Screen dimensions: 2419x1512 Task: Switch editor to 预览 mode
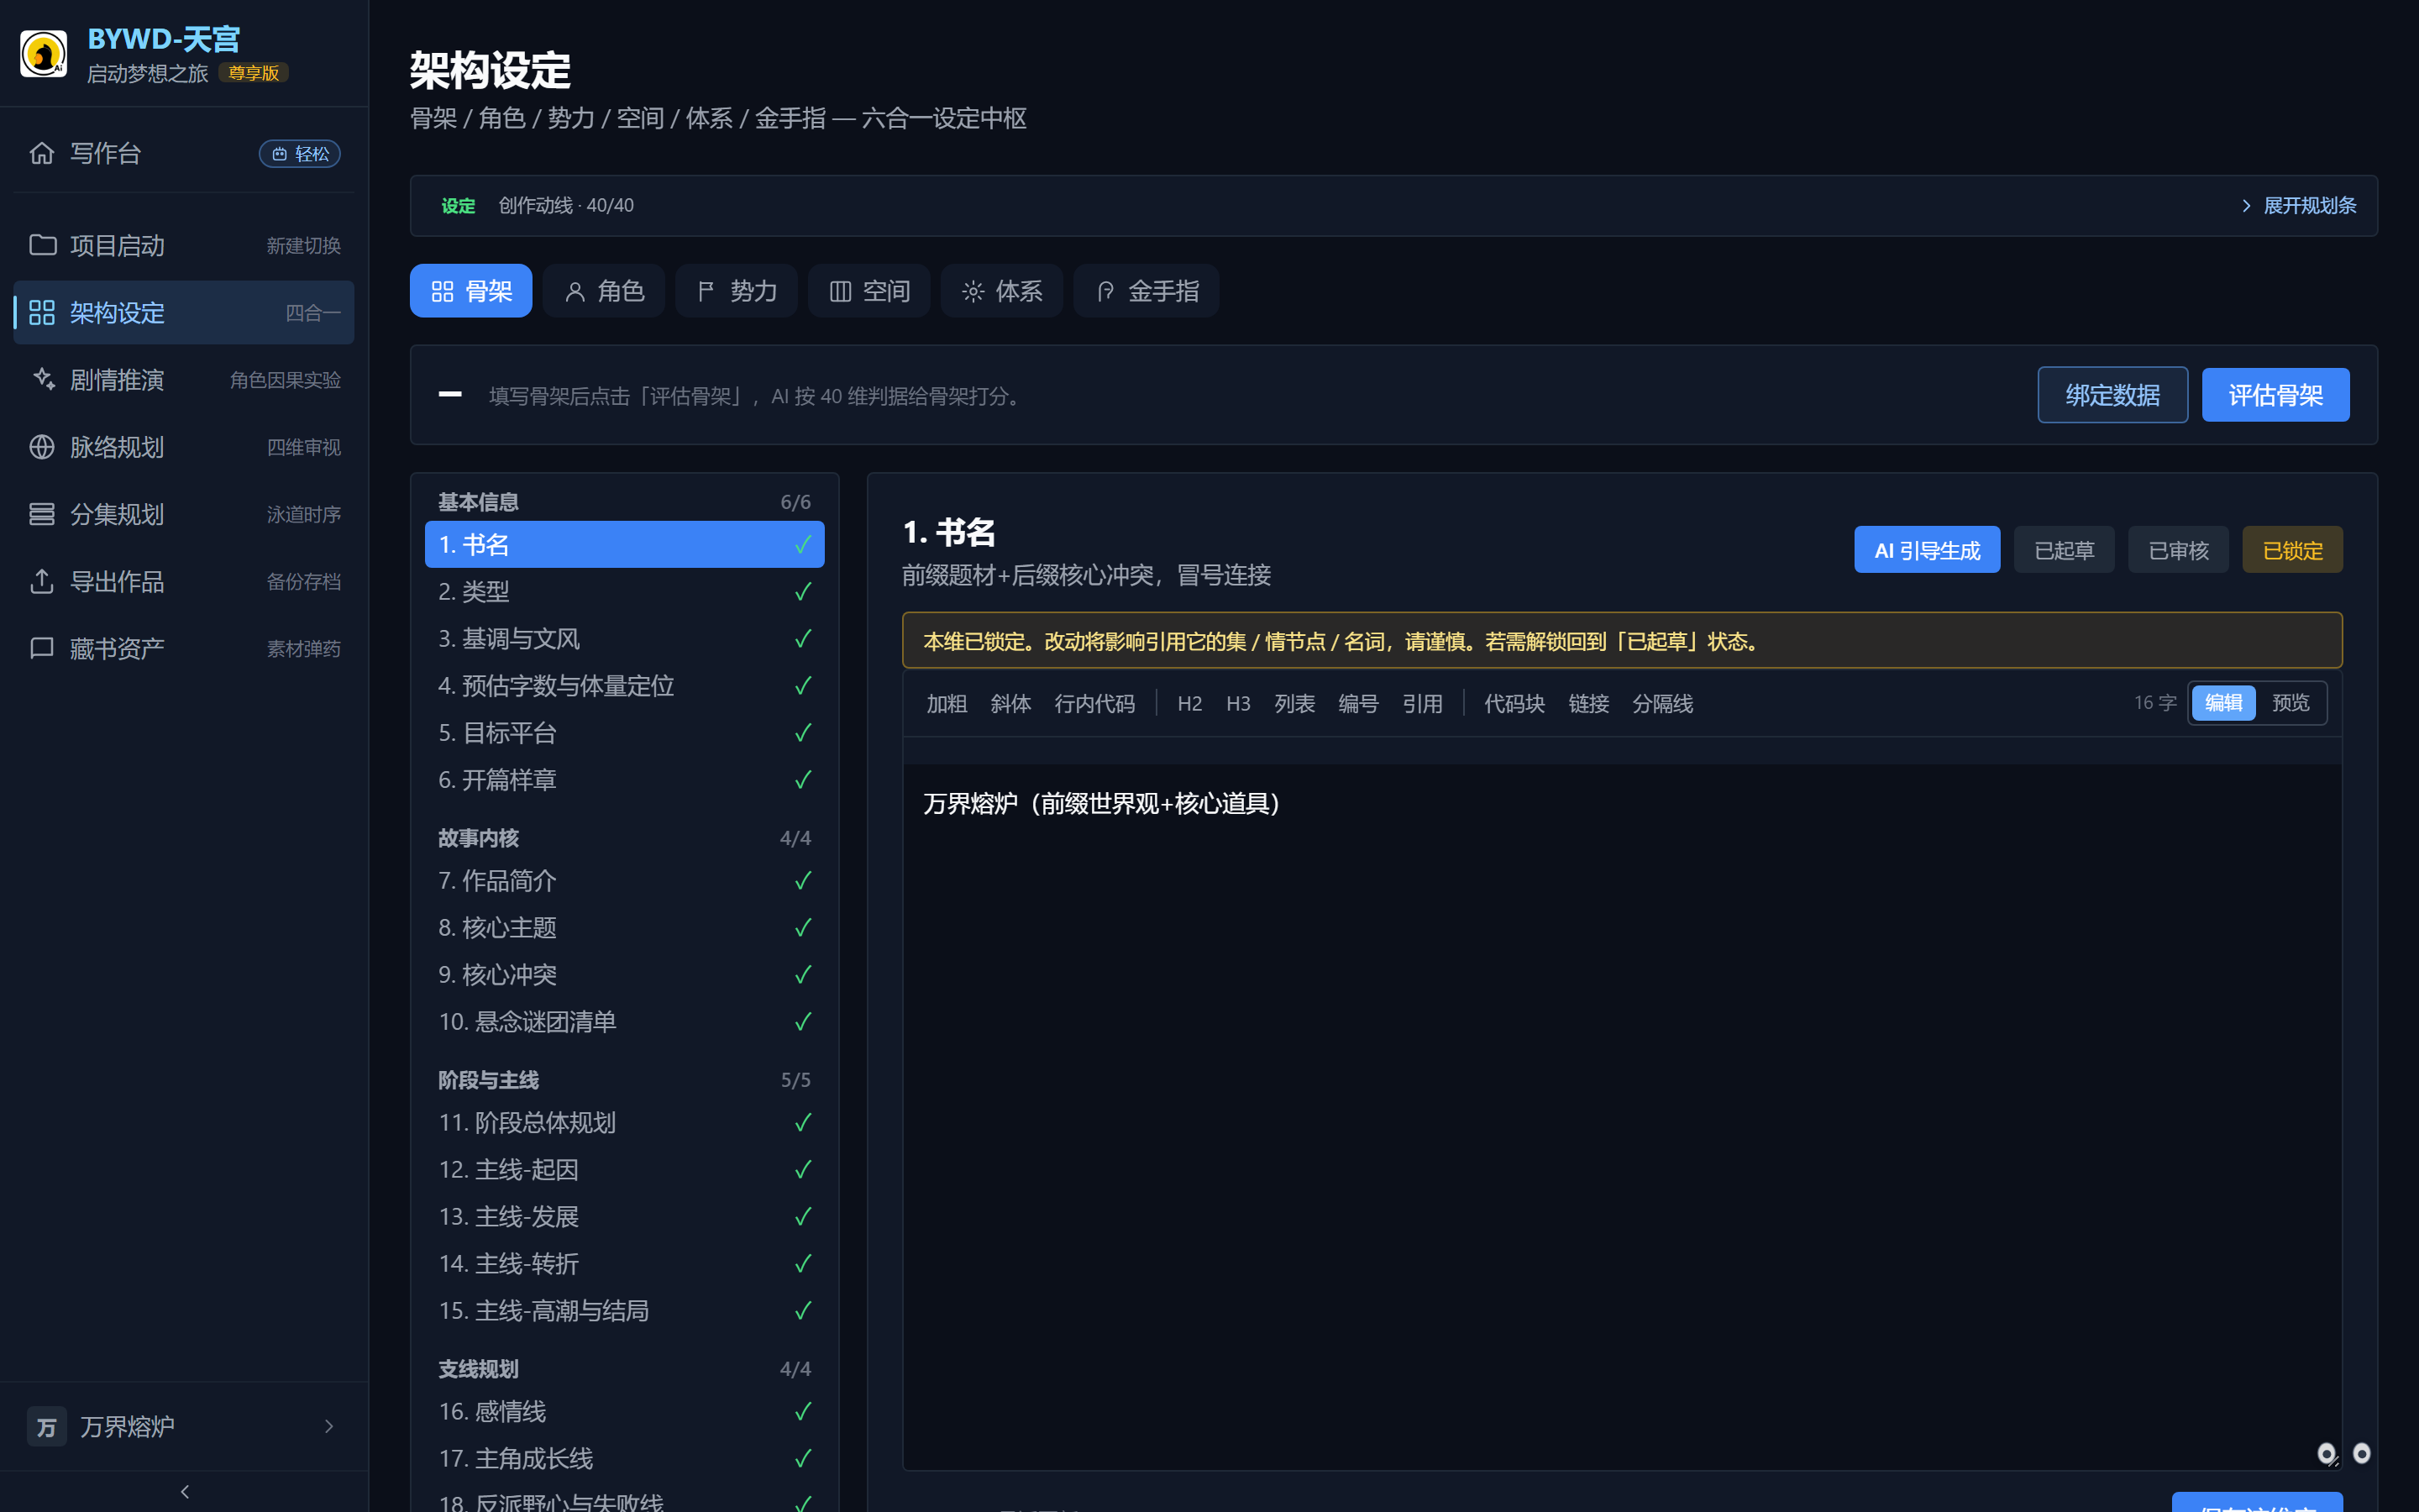pos(2290,703)
